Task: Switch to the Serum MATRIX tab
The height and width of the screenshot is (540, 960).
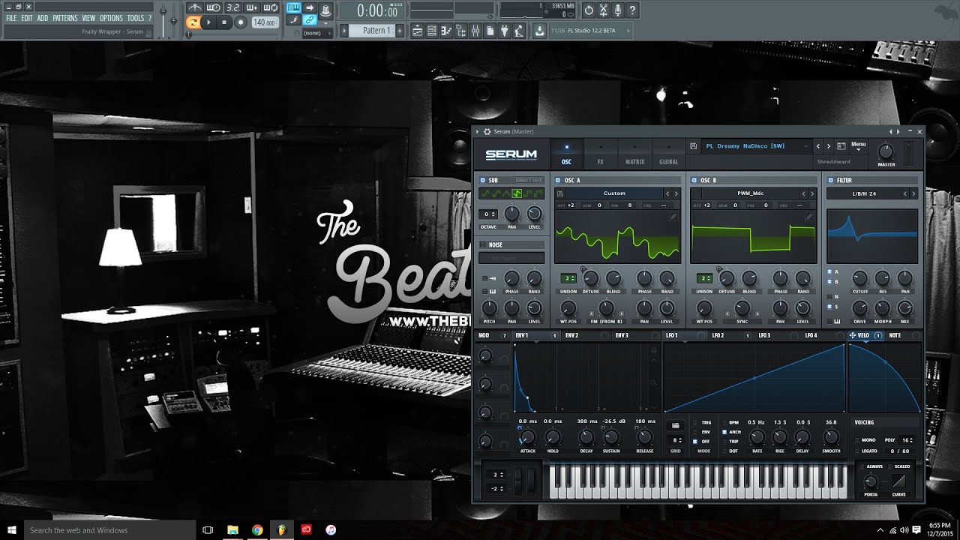Action: 634,154
